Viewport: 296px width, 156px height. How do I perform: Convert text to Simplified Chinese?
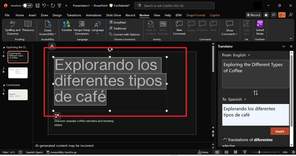tap(117, 22)
